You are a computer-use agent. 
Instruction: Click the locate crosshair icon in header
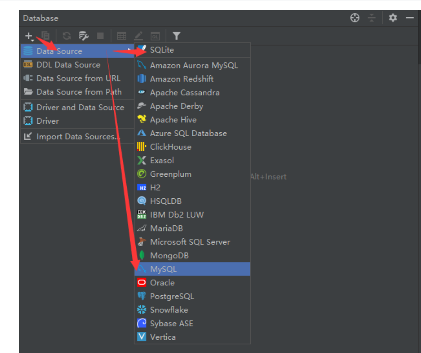355,18
